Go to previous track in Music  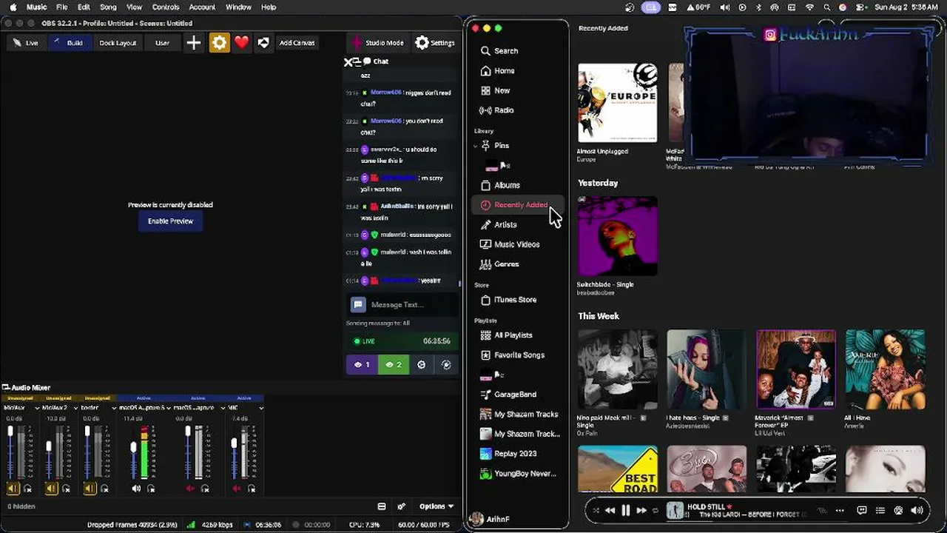[610, 510]
